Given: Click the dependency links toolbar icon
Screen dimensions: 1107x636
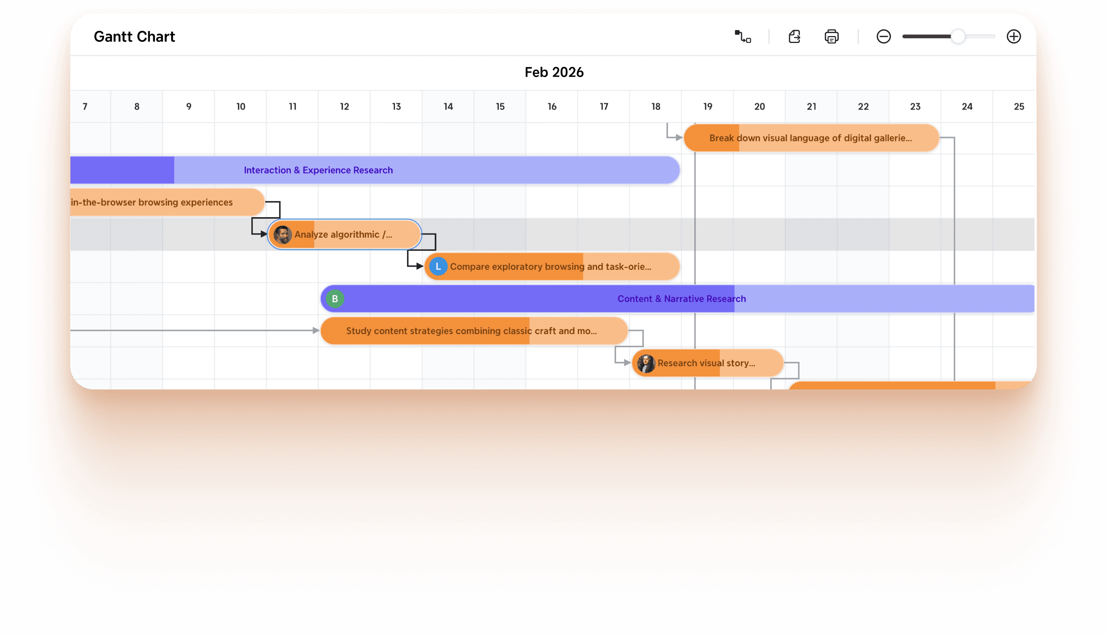Looking at the screenshot, I should [x=744, y=37].
